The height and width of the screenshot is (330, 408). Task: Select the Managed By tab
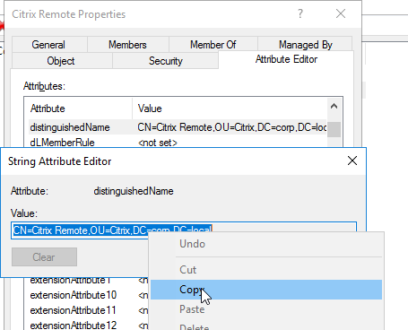point(305,45)
